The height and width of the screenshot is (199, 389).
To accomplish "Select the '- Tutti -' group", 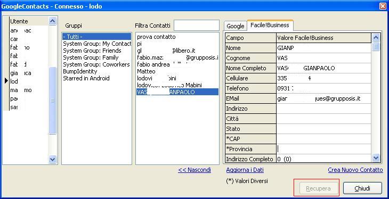I will [96, 37].
